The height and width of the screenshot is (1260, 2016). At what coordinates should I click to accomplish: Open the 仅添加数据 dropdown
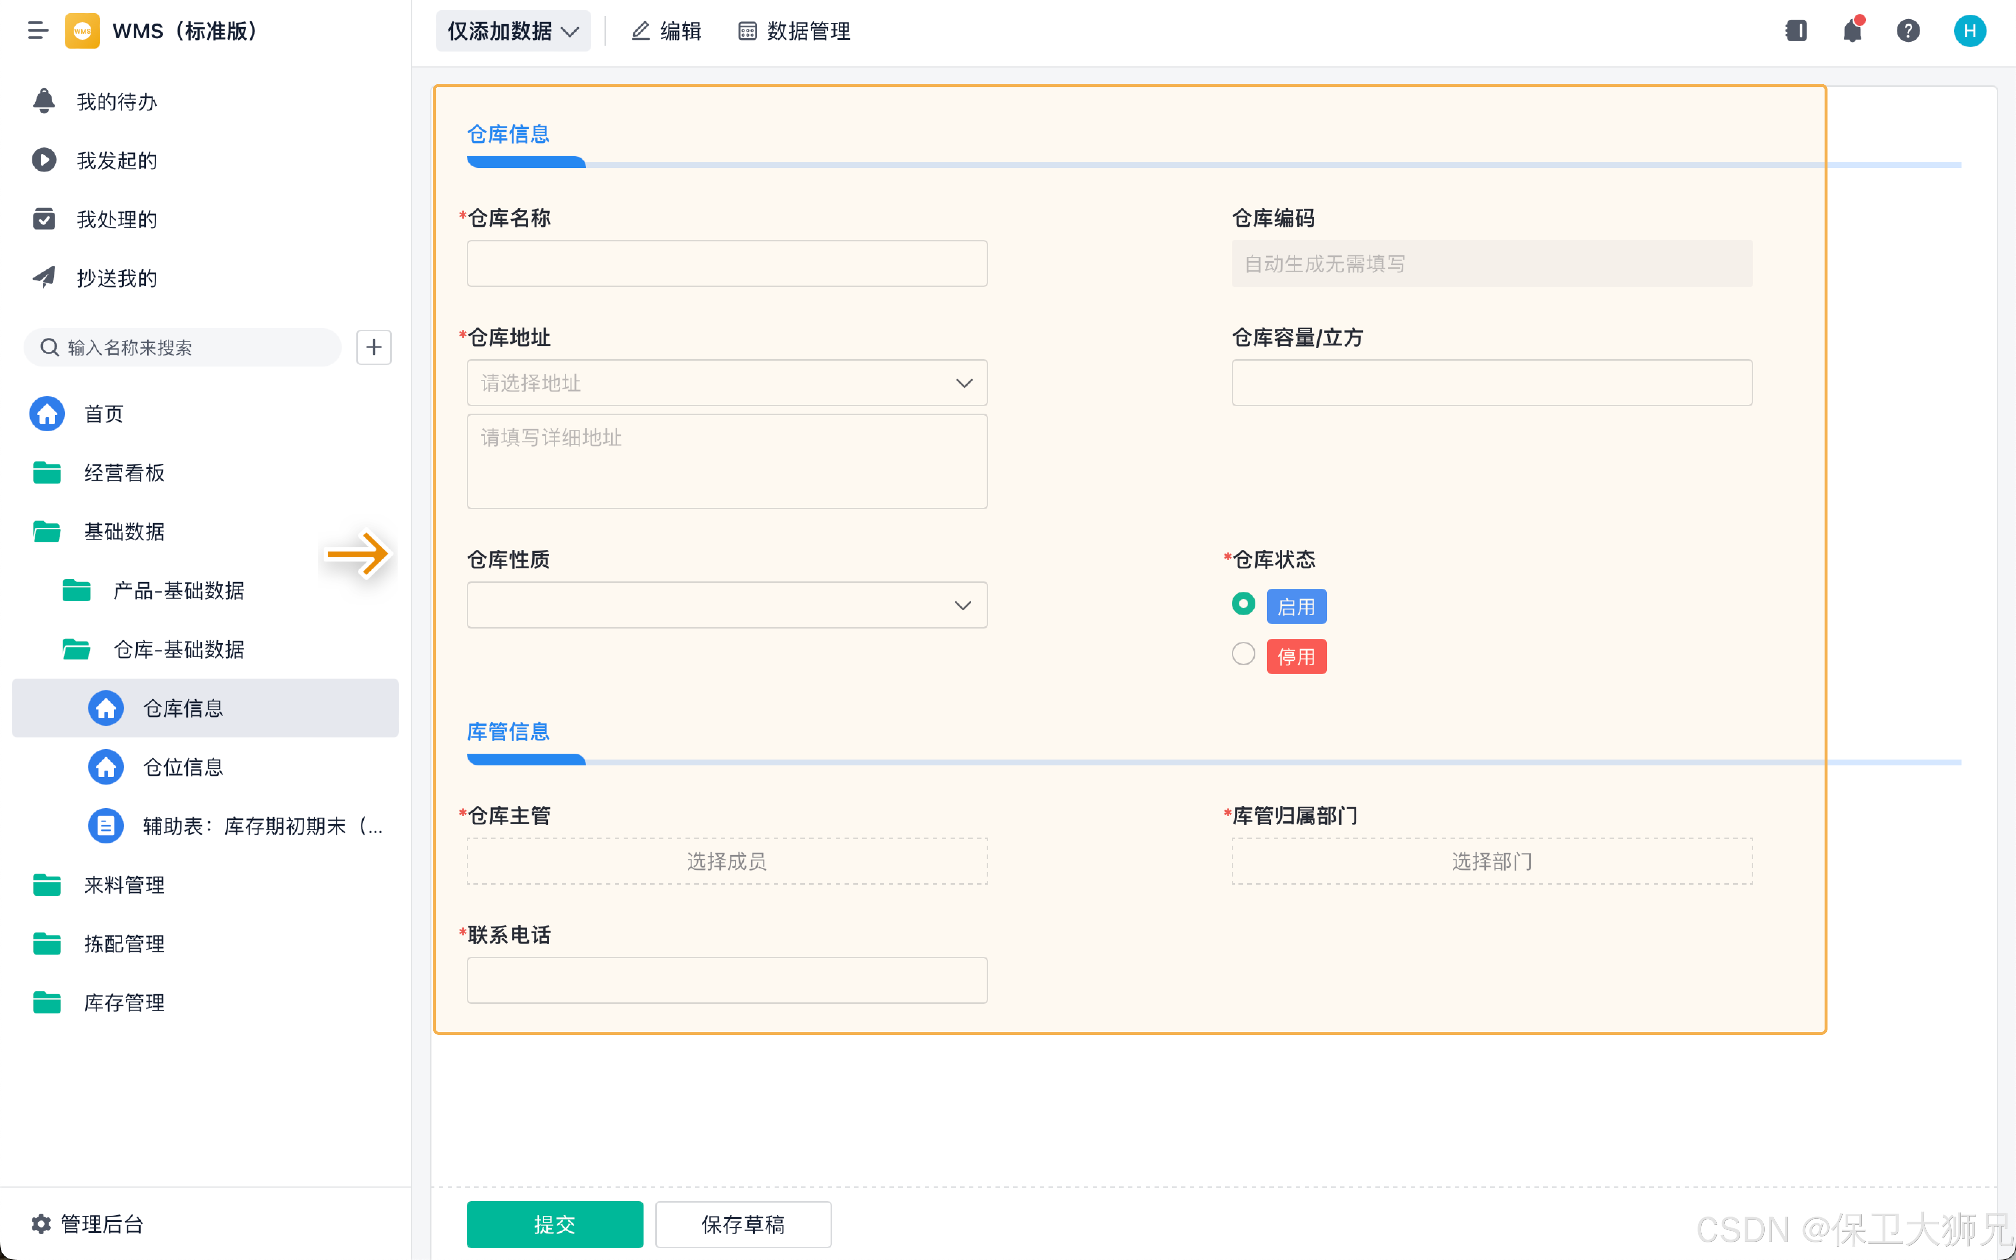click(x=514, y=31)
